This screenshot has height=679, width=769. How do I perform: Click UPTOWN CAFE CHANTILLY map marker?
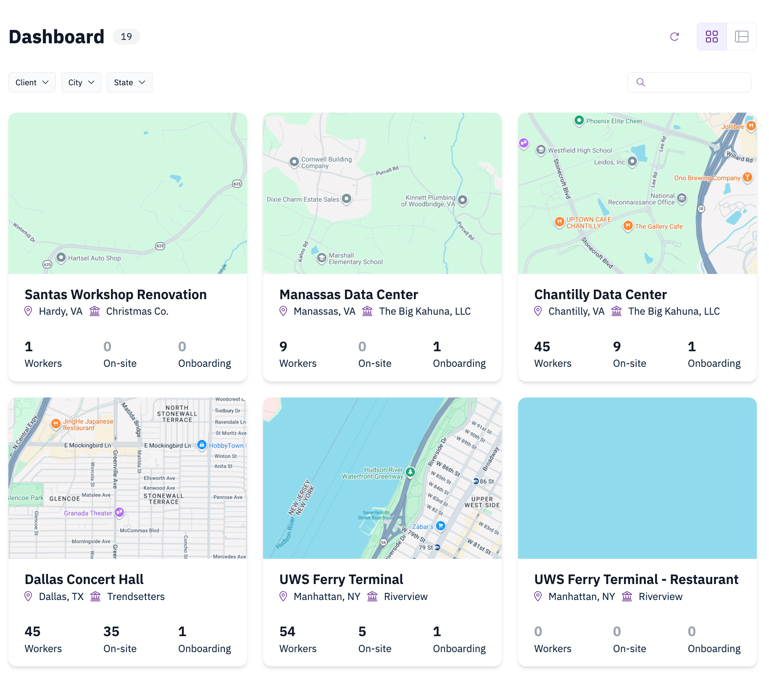(x=559, y=221)
